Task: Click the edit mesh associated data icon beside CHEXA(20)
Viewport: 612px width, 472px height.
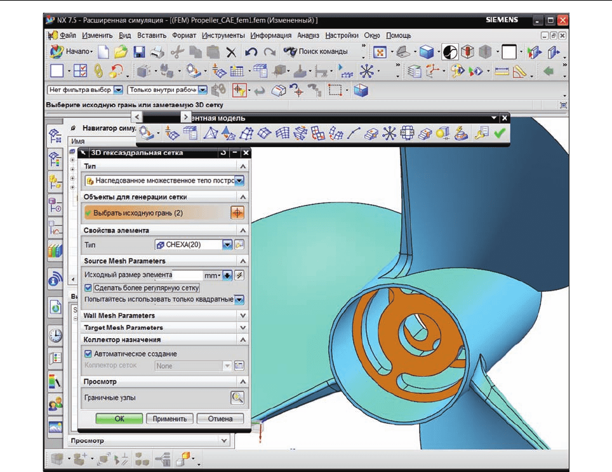Action: [239, 245]
